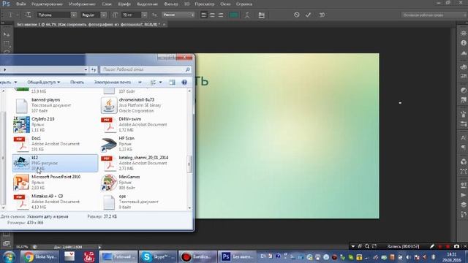Click the Электронная почта button

click(x=113, y=82)
